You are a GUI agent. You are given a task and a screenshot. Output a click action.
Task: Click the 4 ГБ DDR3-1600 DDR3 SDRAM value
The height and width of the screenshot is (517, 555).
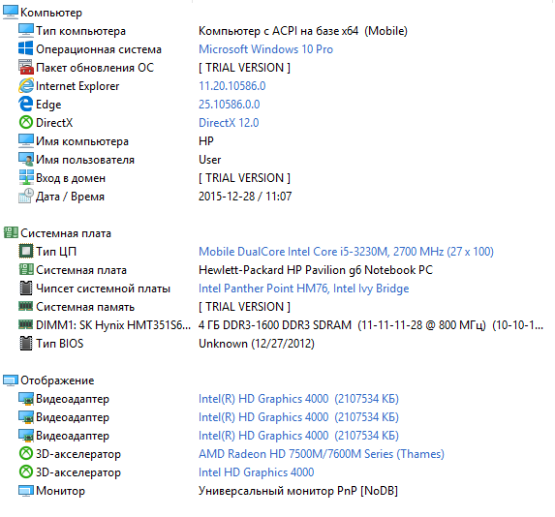coord(371,325)
